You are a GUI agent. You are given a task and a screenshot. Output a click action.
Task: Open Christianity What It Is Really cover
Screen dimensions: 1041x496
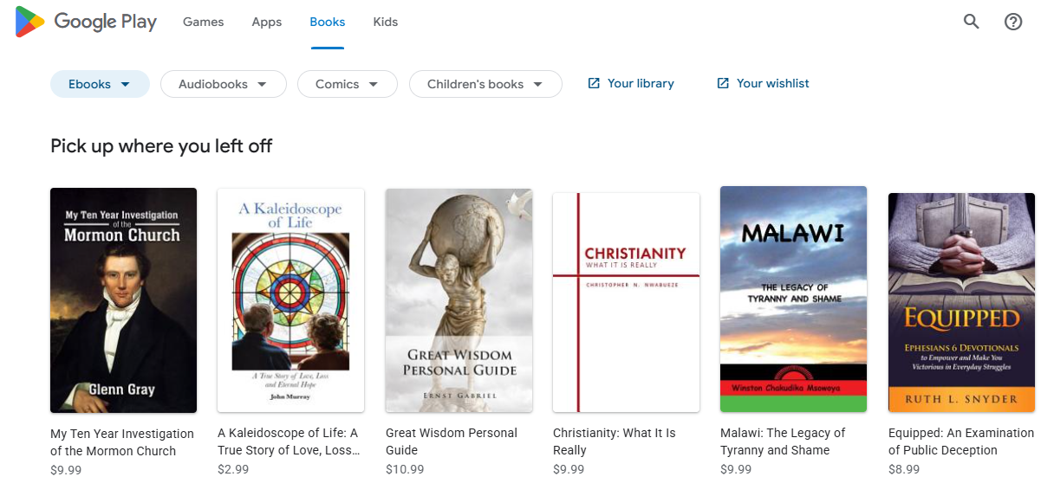[x=626, y=302]
